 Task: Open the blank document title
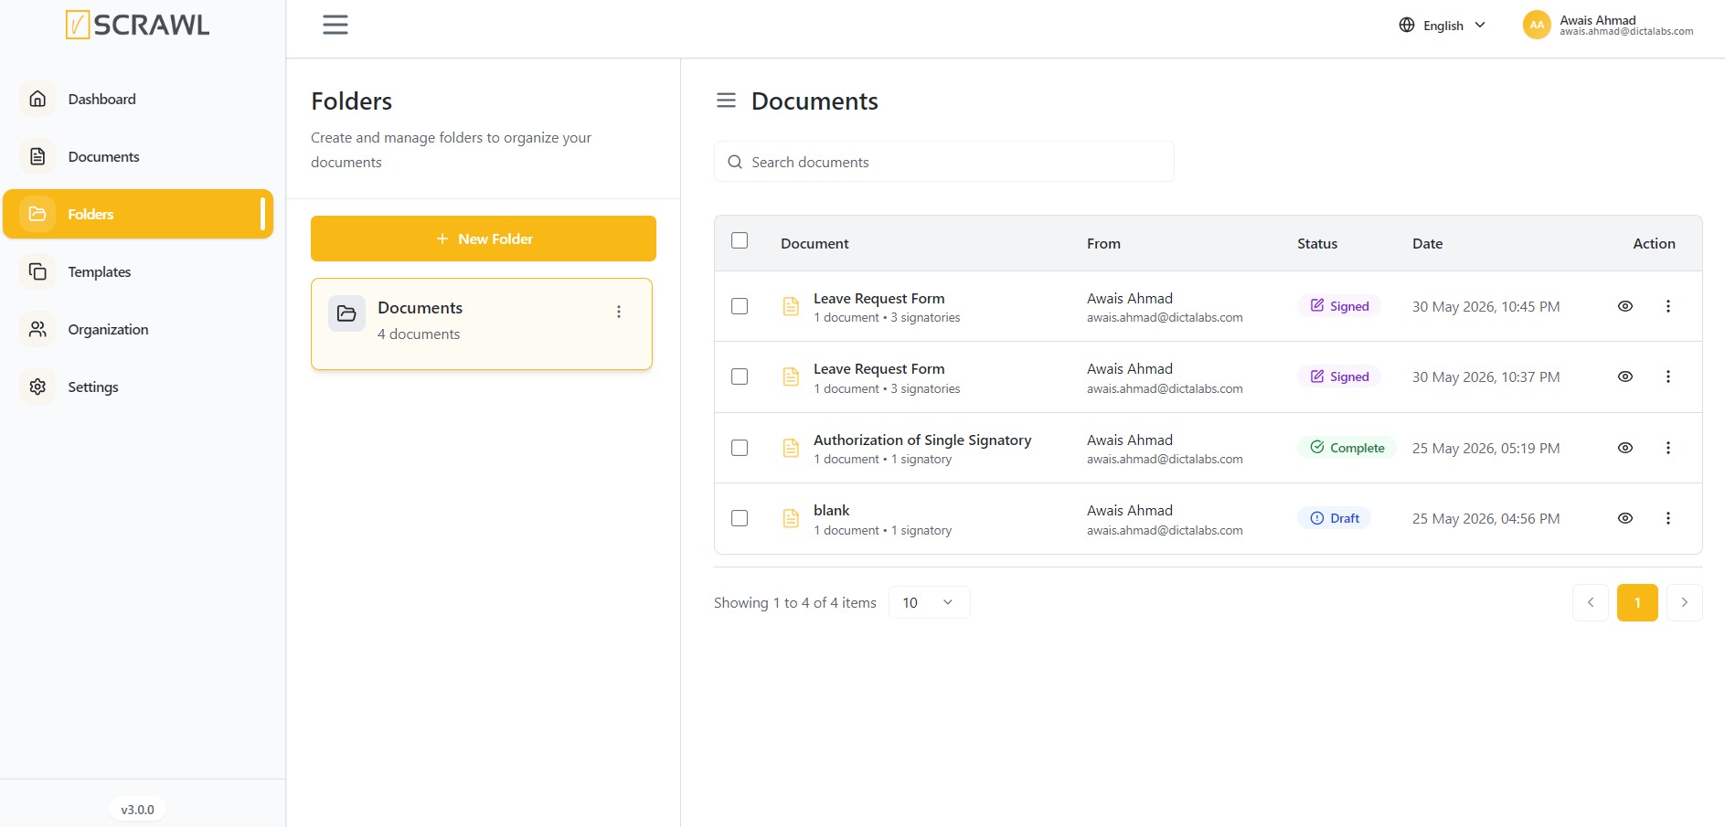coord(832,510)
